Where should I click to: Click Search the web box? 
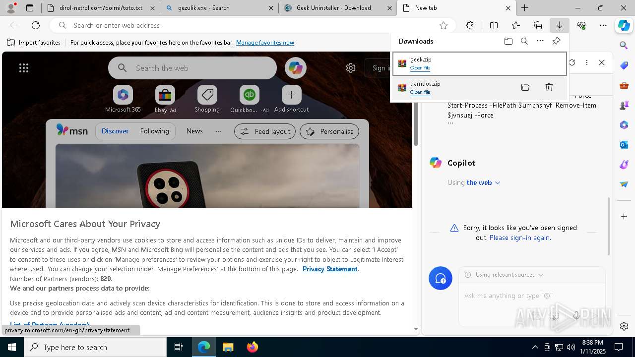[x=192, y=68]
